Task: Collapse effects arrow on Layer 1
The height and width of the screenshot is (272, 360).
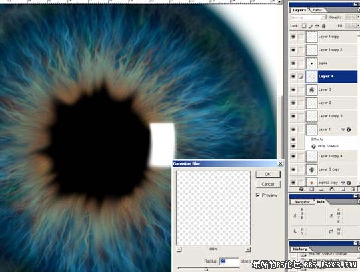Action: click(x=343, y=129)
